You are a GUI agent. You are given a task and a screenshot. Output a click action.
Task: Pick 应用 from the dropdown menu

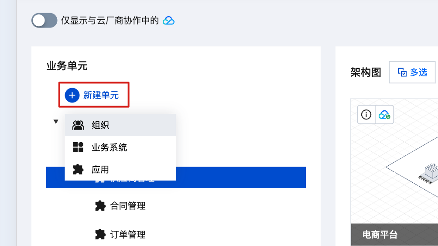pyautogui.click(x=100, y=170)
